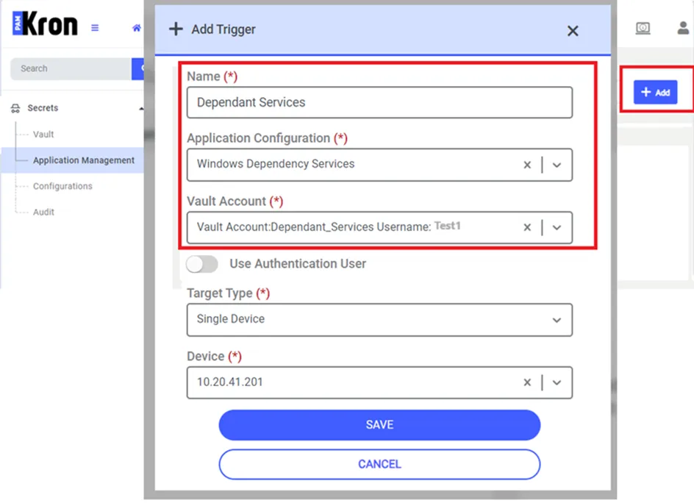
Task: Click the hamburger menu icon beside Kron logo
Action: [95, 28]
